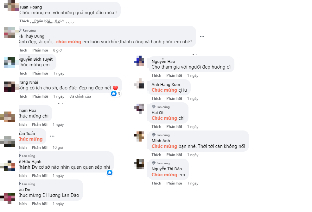Click the Fan cứng diamond badge above Nguyễn Thị Đào
This screenshot has height=212, width=312.
point(154,163)
